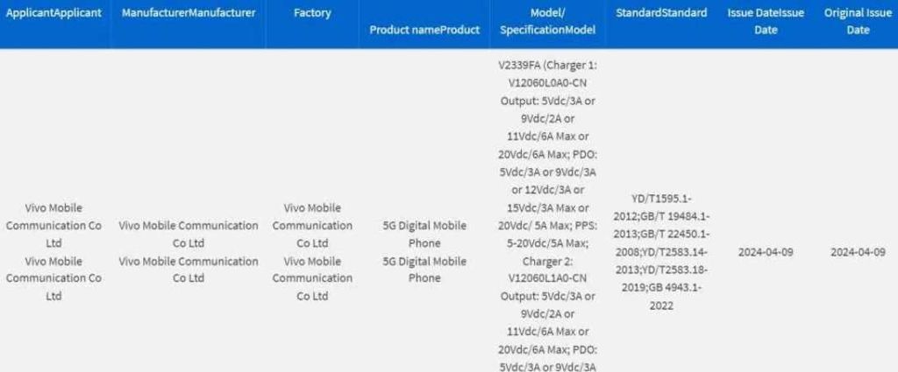Image resolution: width=898 pixels, height=372 pixels.
Task: Click the Vivo Mobile factory cell
Action: [x=313, y=251]
